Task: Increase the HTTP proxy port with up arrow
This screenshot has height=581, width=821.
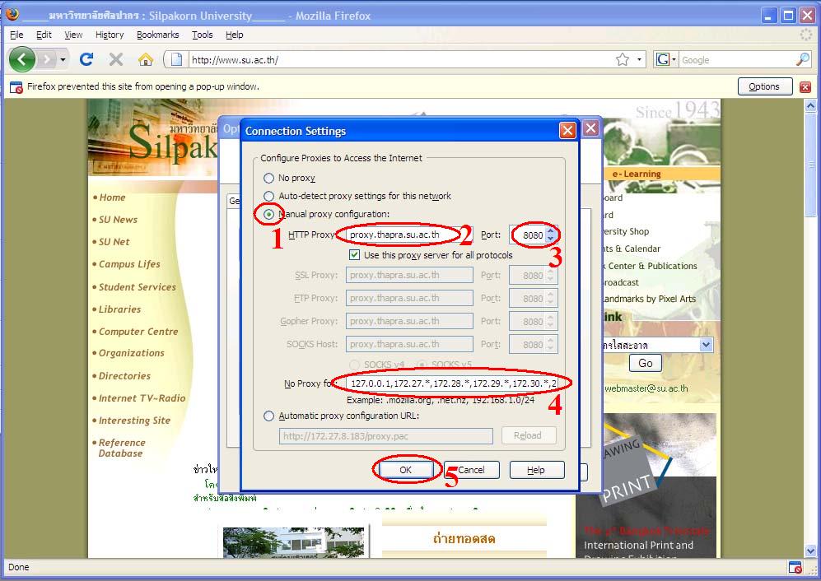Action: (x=550, y=230)
